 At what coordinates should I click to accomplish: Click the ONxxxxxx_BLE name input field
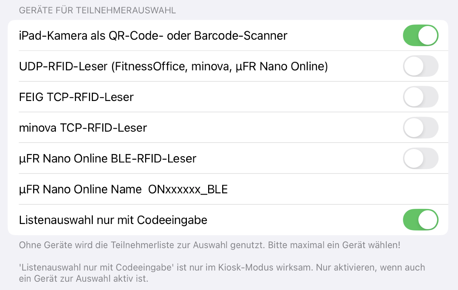coord(188,189)
